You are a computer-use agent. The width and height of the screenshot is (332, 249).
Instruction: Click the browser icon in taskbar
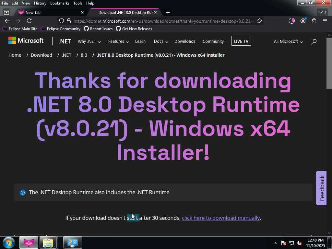click(29, 243)
